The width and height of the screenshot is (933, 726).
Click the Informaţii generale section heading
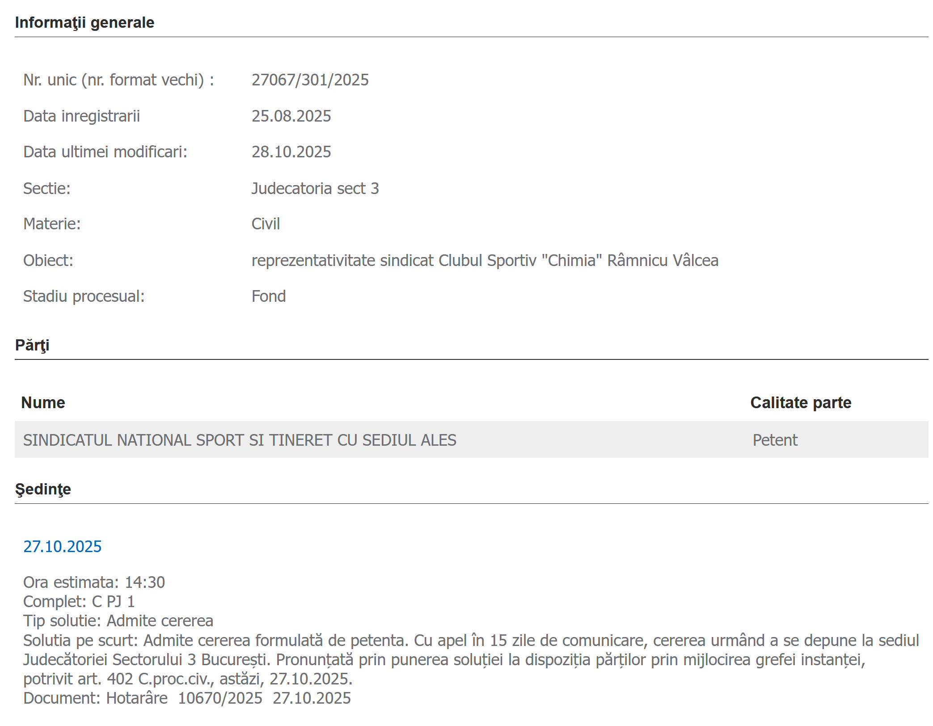84,22
